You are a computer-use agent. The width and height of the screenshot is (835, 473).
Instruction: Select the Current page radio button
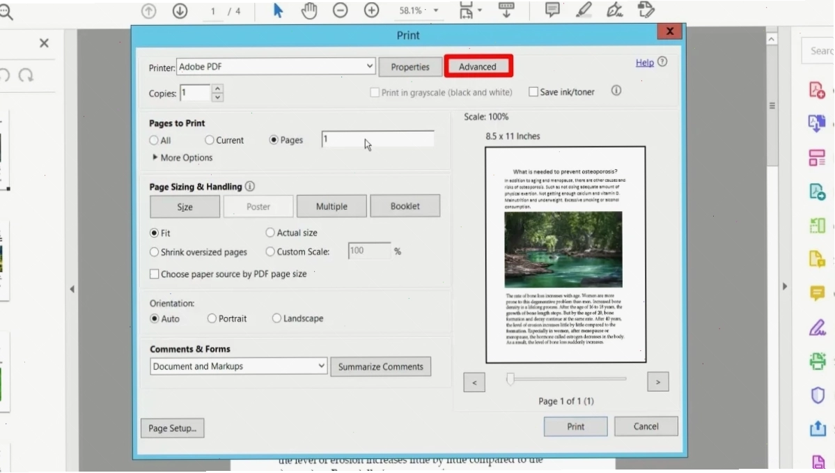pos(210,139)
